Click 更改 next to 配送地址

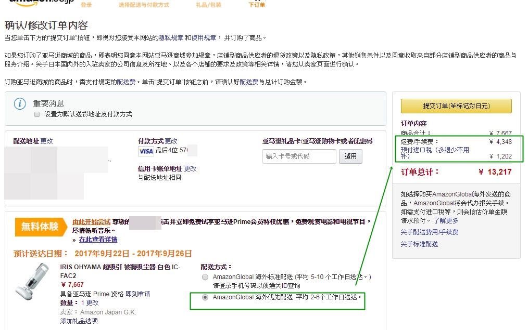(x=47, y=141)
